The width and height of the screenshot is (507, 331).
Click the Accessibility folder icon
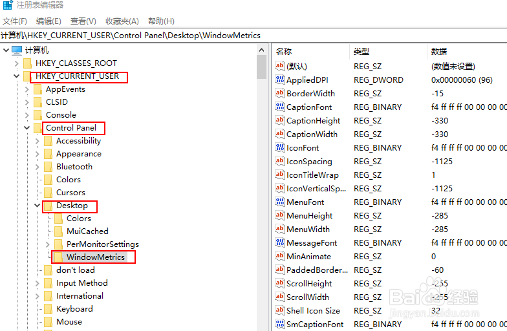48,141
